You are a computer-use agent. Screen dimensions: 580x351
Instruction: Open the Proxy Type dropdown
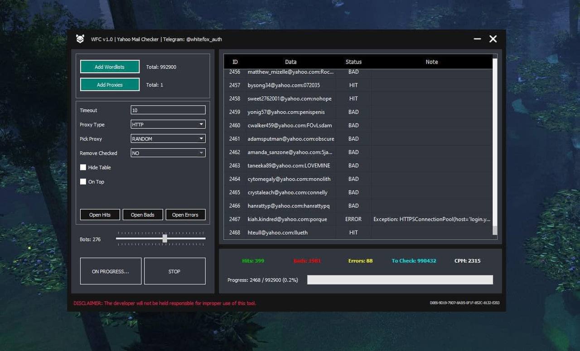tap(168, 124)
